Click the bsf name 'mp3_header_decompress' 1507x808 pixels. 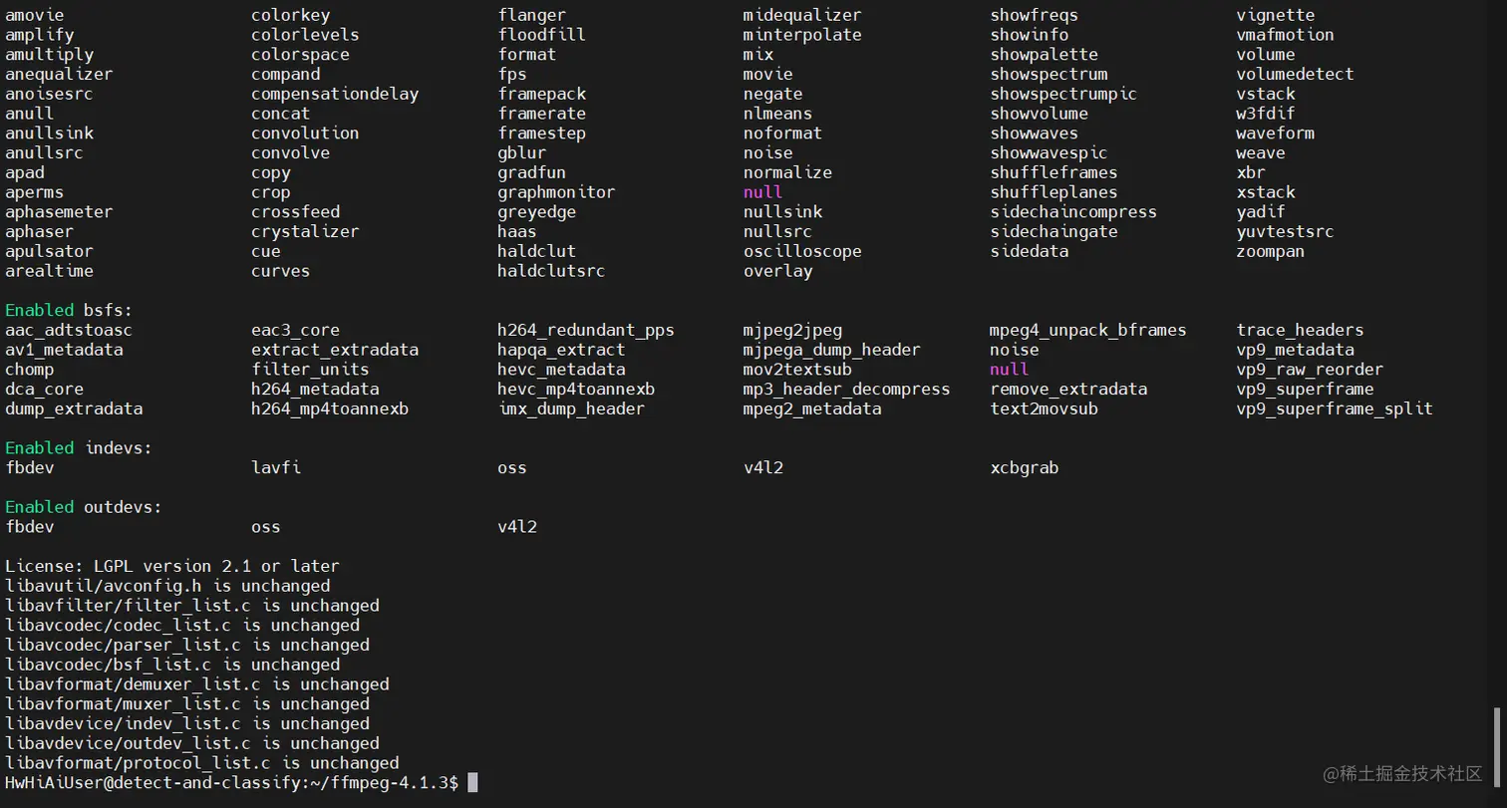[847, 389]
